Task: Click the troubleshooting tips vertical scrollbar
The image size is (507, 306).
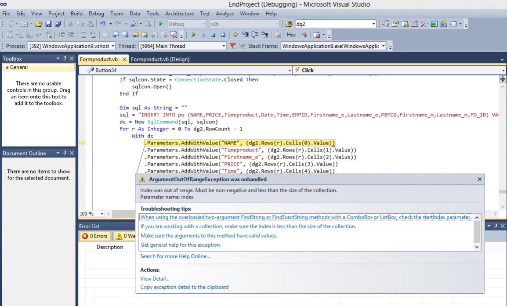Action: coord(478,232)
